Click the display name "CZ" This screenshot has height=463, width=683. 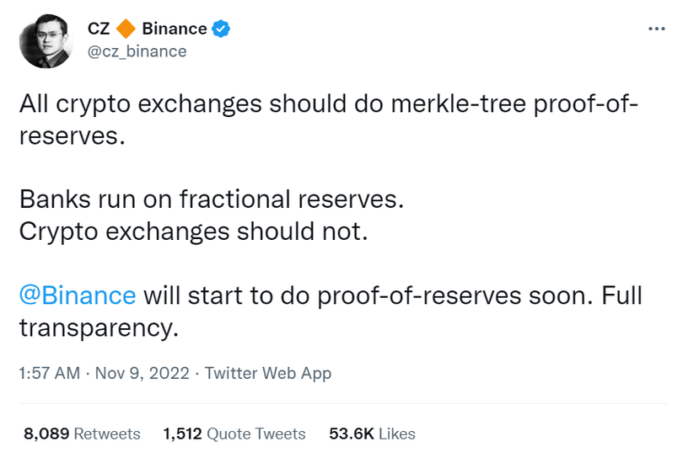[x=99, y=29]
